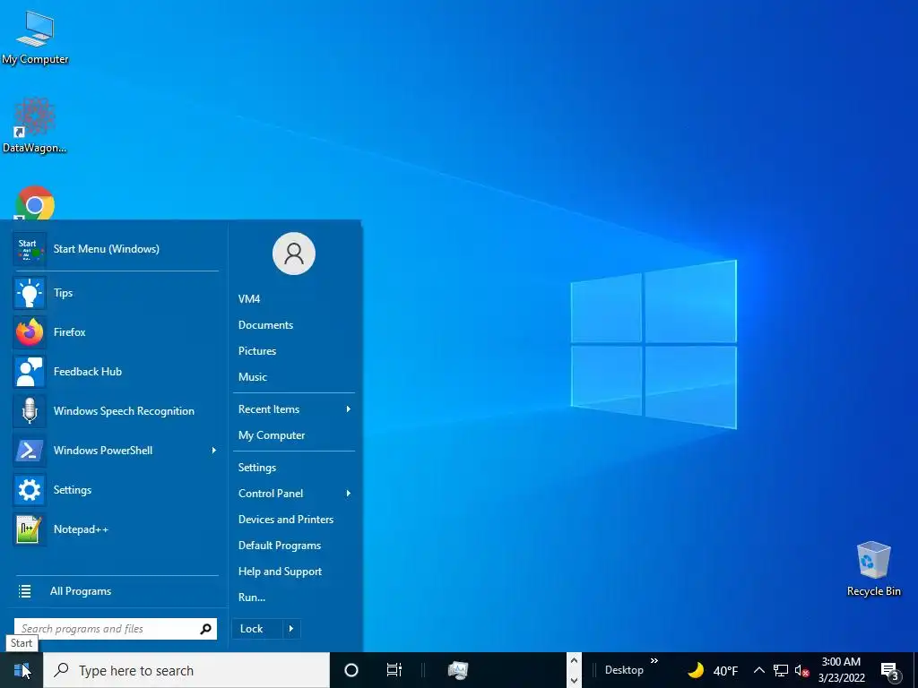
Task: Click the speech recognition microphone icon
Action: coord(30,411)
